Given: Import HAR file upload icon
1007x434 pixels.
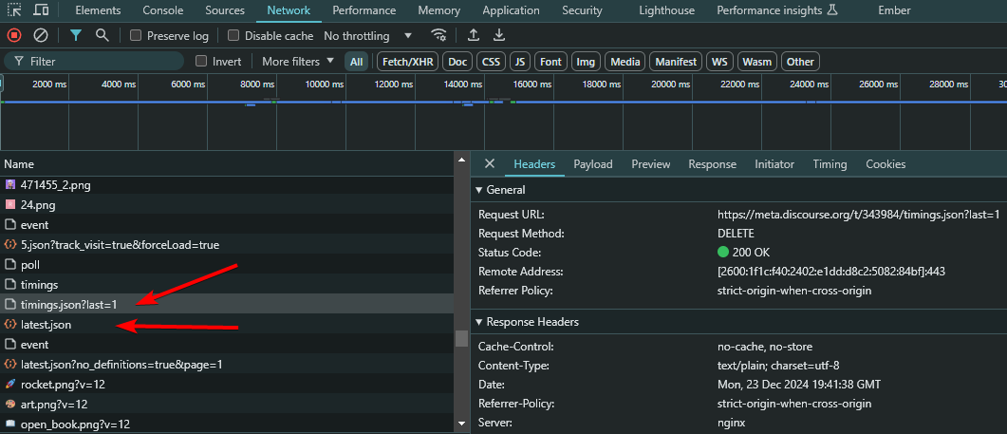Looking at the screenshot, I should pos(474,35).
